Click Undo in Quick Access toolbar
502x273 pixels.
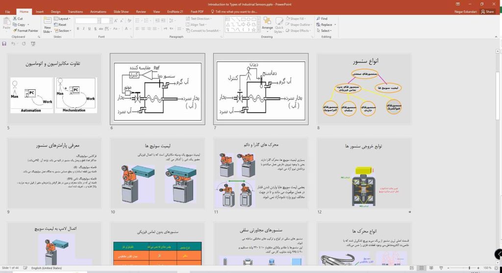13,44
